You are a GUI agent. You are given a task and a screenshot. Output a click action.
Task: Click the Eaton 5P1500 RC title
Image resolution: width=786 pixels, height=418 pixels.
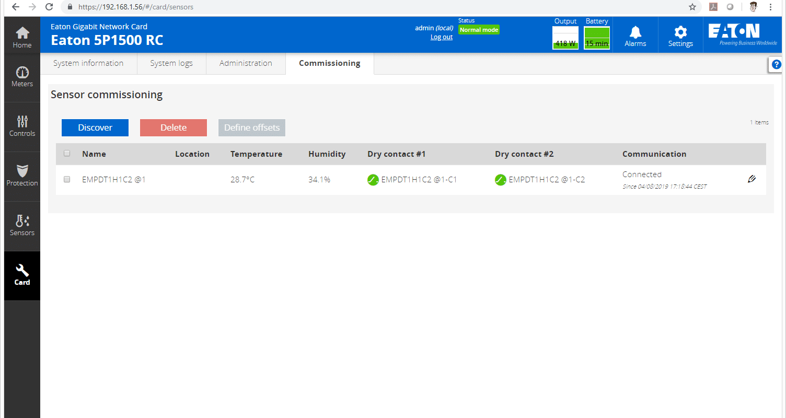point(107,40)
